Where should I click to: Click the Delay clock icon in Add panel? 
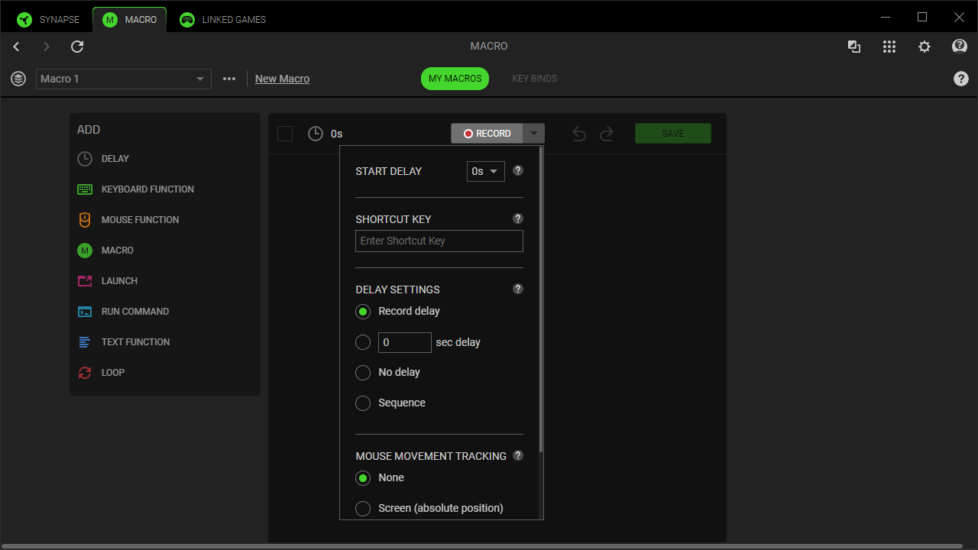tap(85, 159)
